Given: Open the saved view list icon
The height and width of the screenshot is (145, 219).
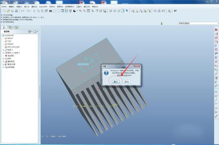Looking at the screenshot, I should click(x=96, y=11).
